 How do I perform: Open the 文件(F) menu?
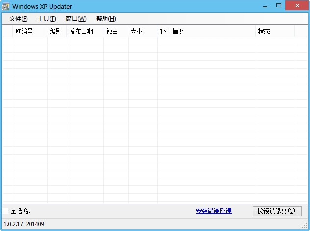(18, 19)
